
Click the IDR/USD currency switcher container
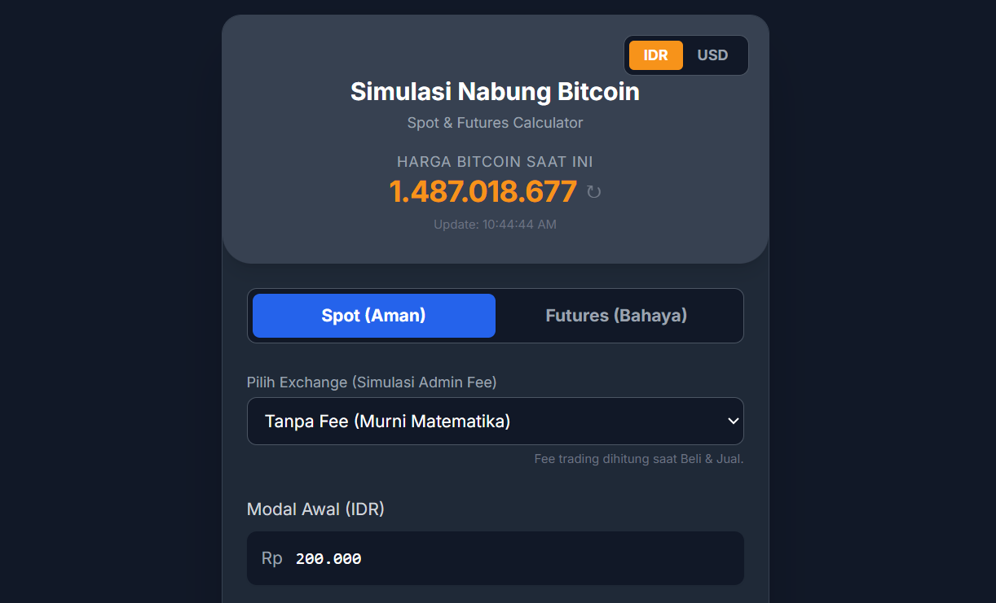pyautogui.click(x=686, y=40)
